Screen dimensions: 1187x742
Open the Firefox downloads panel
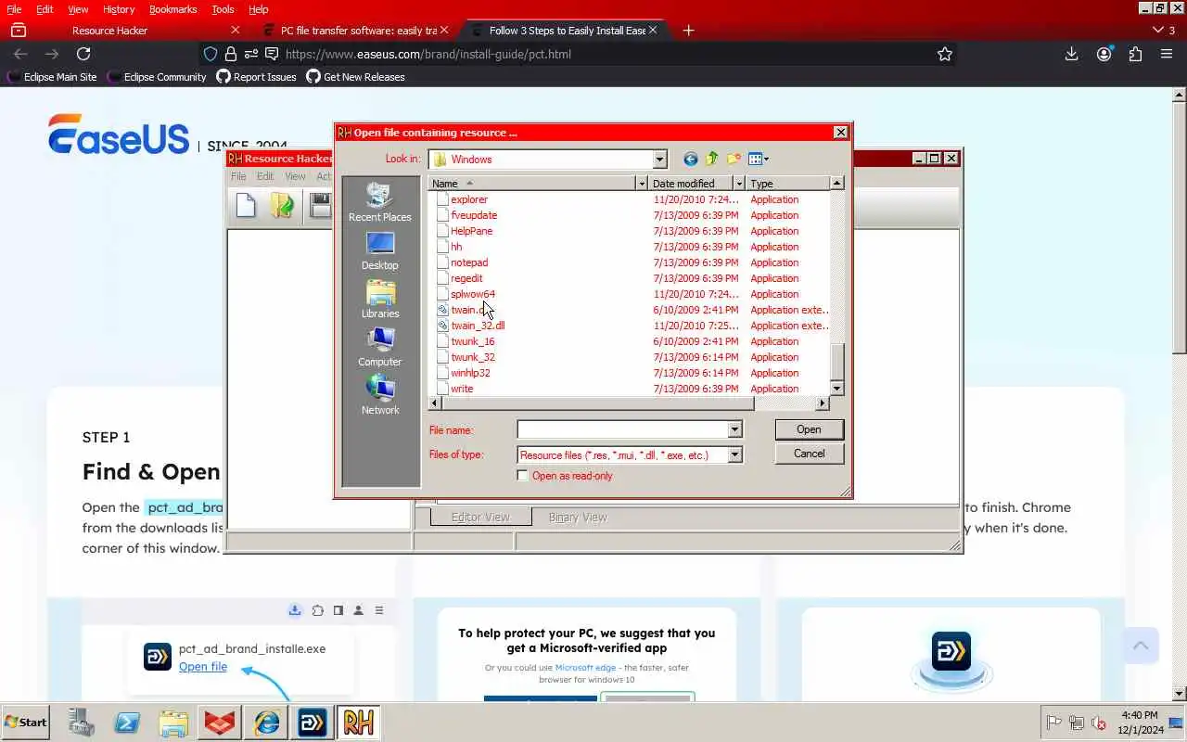[1071, 54]
